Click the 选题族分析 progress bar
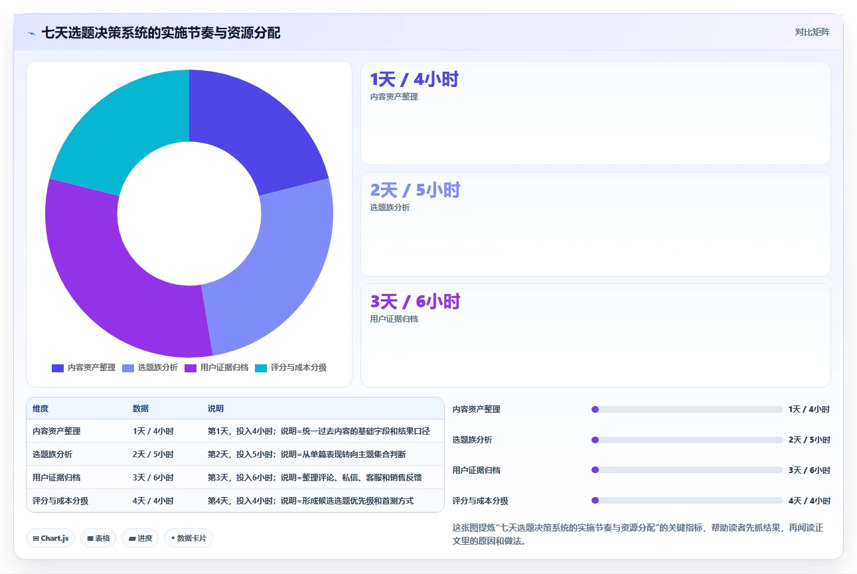This screenshot has height=574, width=857. (687, 440)
